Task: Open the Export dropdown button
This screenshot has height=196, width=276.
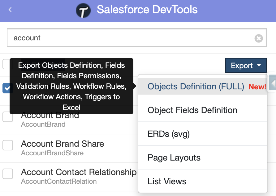Action: (x=246, y=65)
